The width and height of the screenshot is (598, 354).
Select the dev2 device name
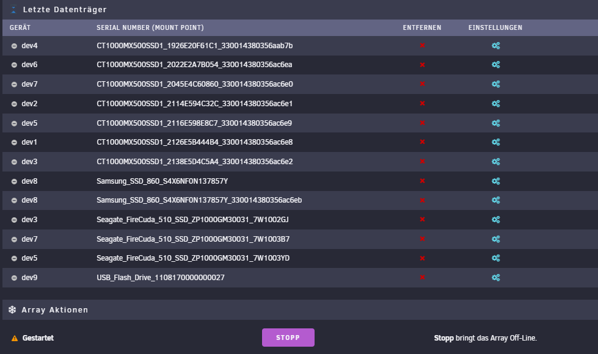tap(29, 104)
